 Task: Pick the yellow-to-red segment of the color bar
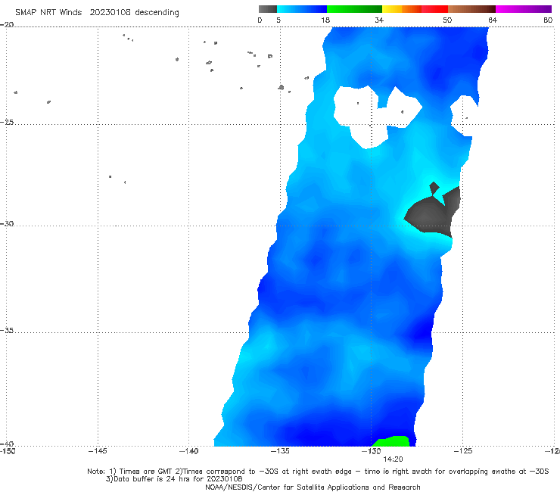tap(415, 9)
